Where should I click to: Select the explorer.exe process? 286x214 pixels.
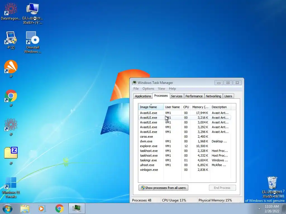pyautogui.click(x=185, y=146)
